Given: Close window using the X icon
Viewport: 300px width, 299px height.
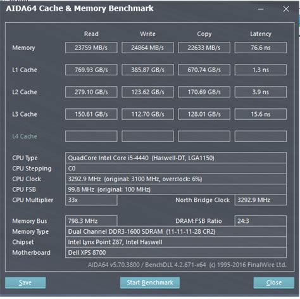Looking at the screenshot, I should point(286,9).
